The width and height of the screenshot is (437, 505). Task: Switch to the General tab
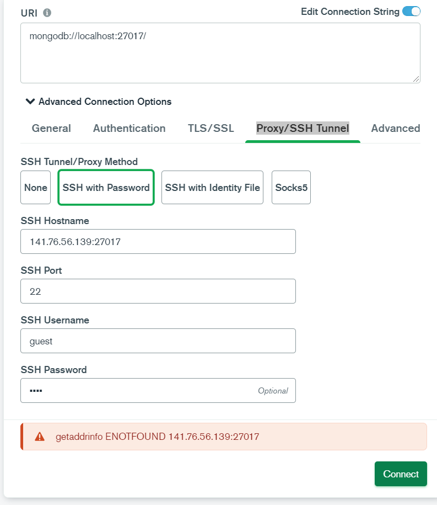(51, 129)
